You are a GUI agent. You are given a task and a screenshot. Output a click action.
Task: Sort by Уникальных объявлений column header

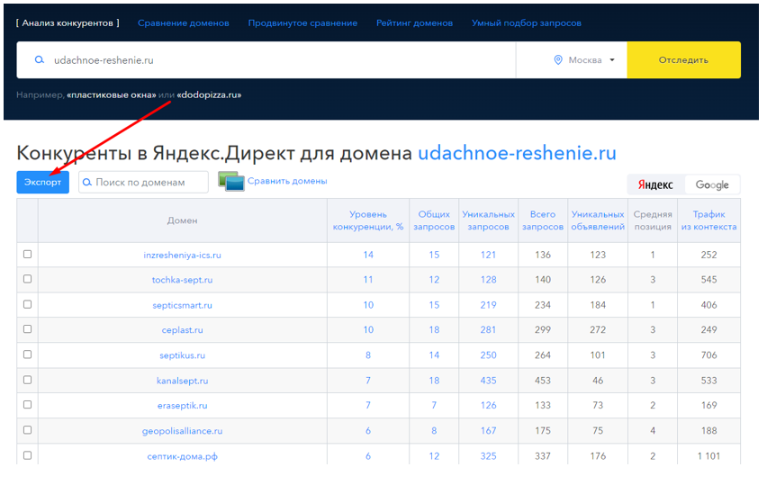pos(598,220)
